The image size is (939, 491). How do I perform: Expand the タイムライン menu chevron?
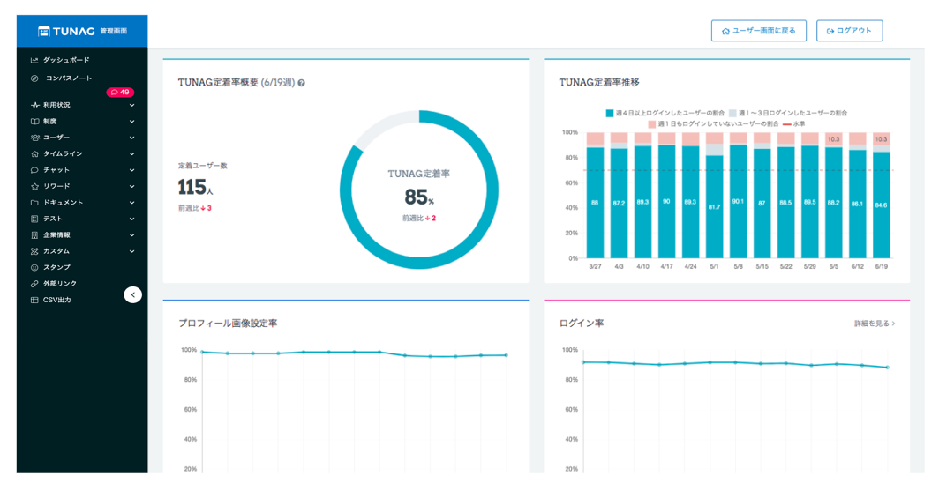click(x=131, y=153)
